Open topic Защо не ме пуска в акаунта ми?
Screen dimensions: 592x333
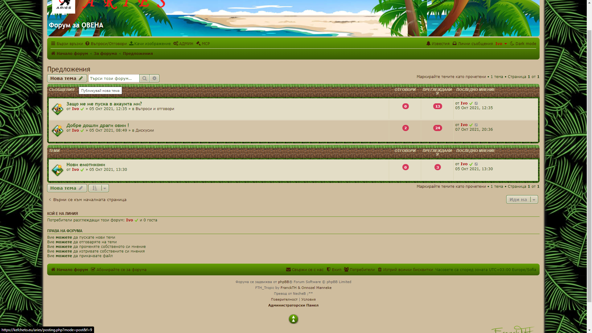click(104, 104)
